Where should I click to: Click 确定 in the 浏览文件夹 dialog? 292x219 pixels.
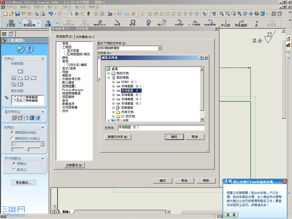[174, 137]
